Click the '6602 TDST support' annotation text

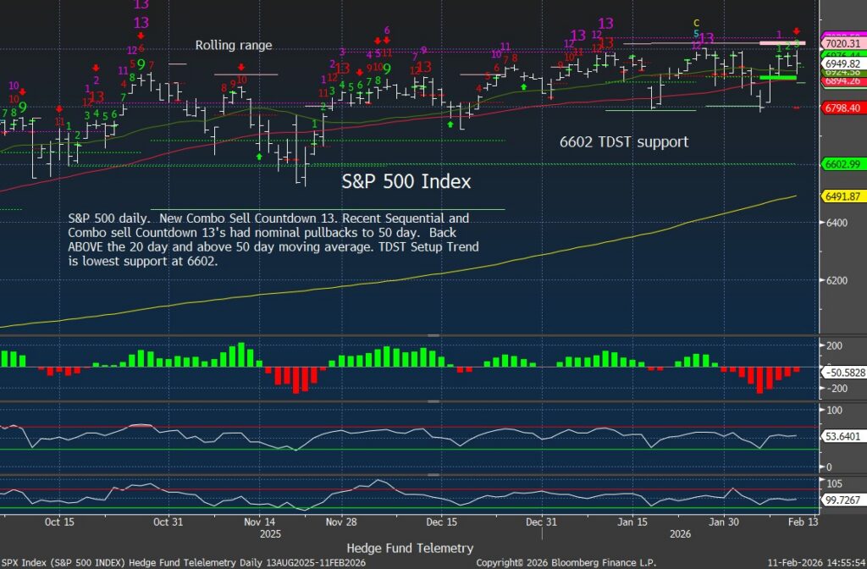pyautogui.click(x=624, y=142)
